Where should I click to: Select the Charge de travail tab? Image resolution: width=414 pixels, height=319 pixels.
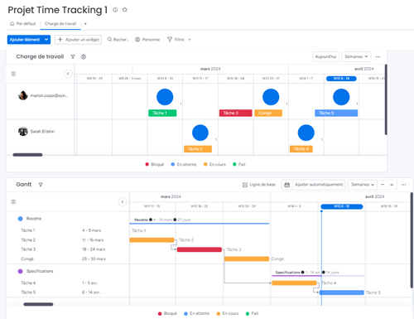[x=60, y=24]
